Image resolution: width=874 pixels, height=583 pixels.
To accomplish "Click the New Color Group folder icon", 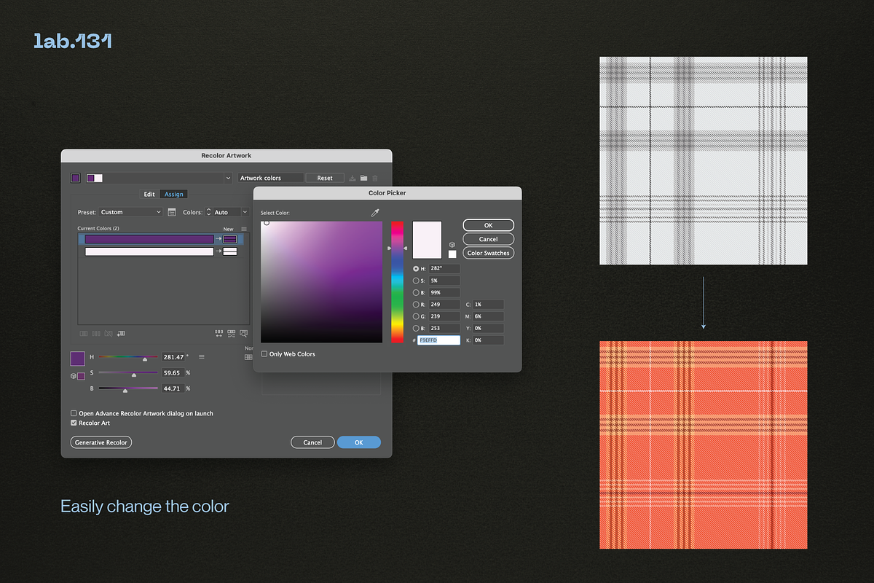I will point(363,178).
